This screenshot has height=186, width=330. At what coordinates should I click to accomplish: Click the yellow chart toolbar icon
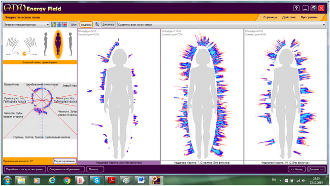click(x=54, y=25)
